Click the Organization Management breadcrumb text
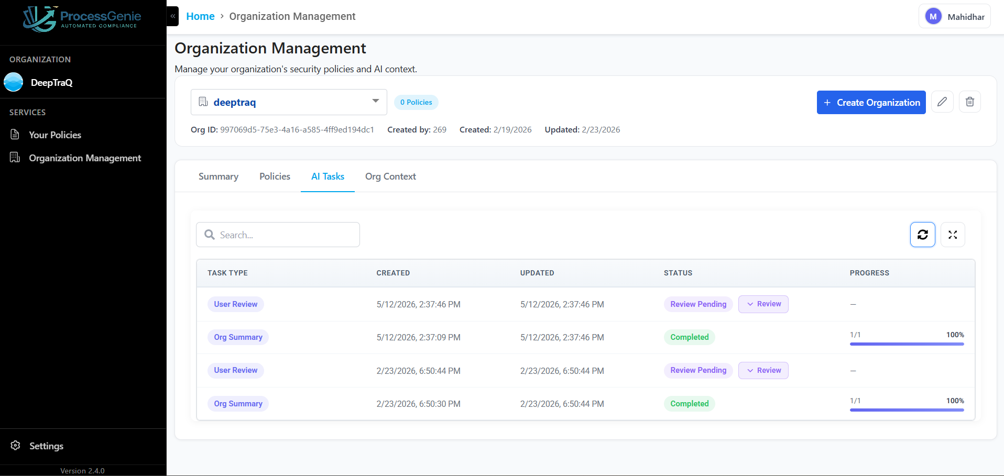This screenshot has width=1004, height=476. (x=292, y=16)
